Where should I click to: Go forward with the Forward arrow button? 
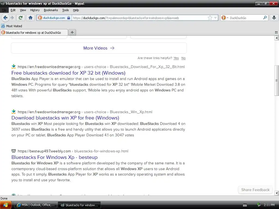point(12,18)
